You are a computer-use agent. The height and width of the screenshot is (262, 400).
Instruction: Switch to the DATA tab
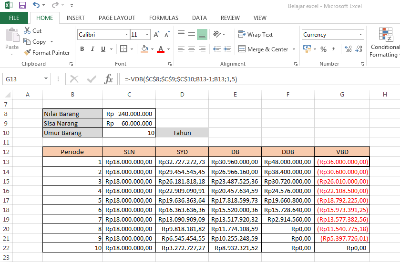tap(199, 18)
